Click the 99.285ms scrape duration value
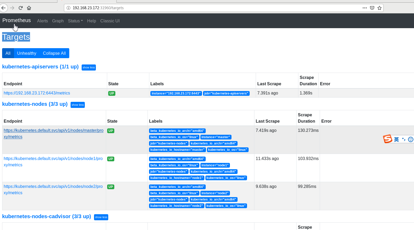The image size is (414, 230). pyautogui.click(x=307, y=187)
